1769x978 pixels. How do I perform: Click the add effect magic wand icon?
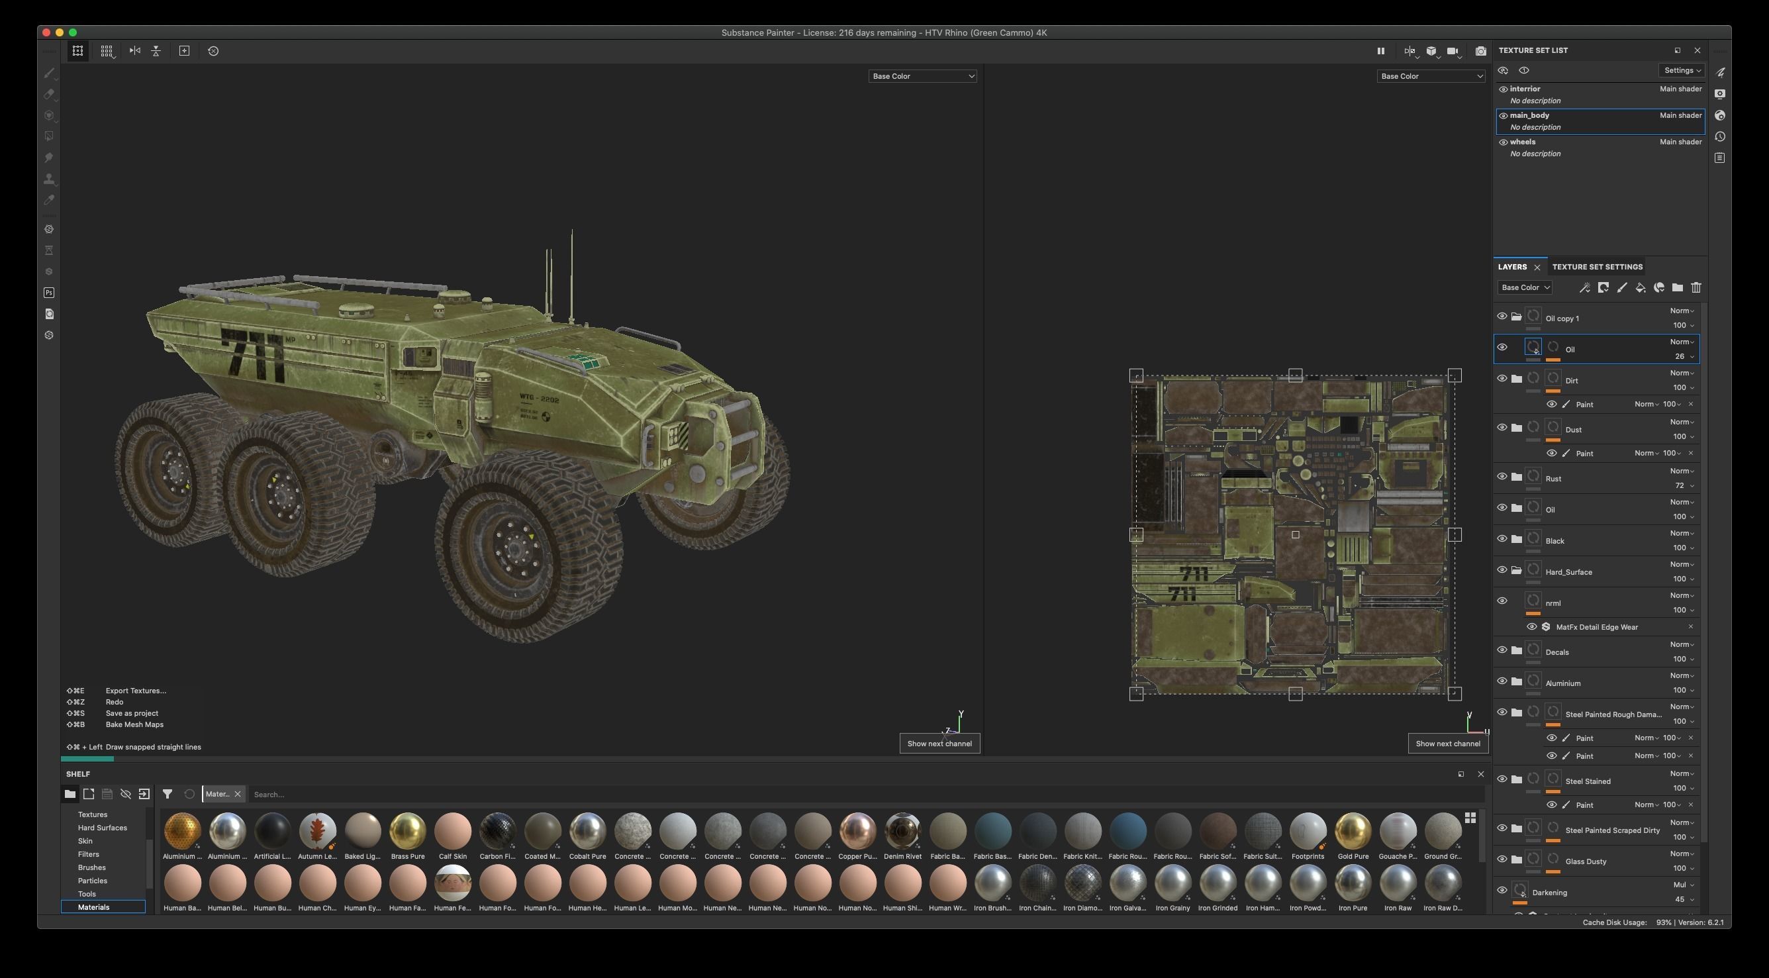[x=1584, y=288]
